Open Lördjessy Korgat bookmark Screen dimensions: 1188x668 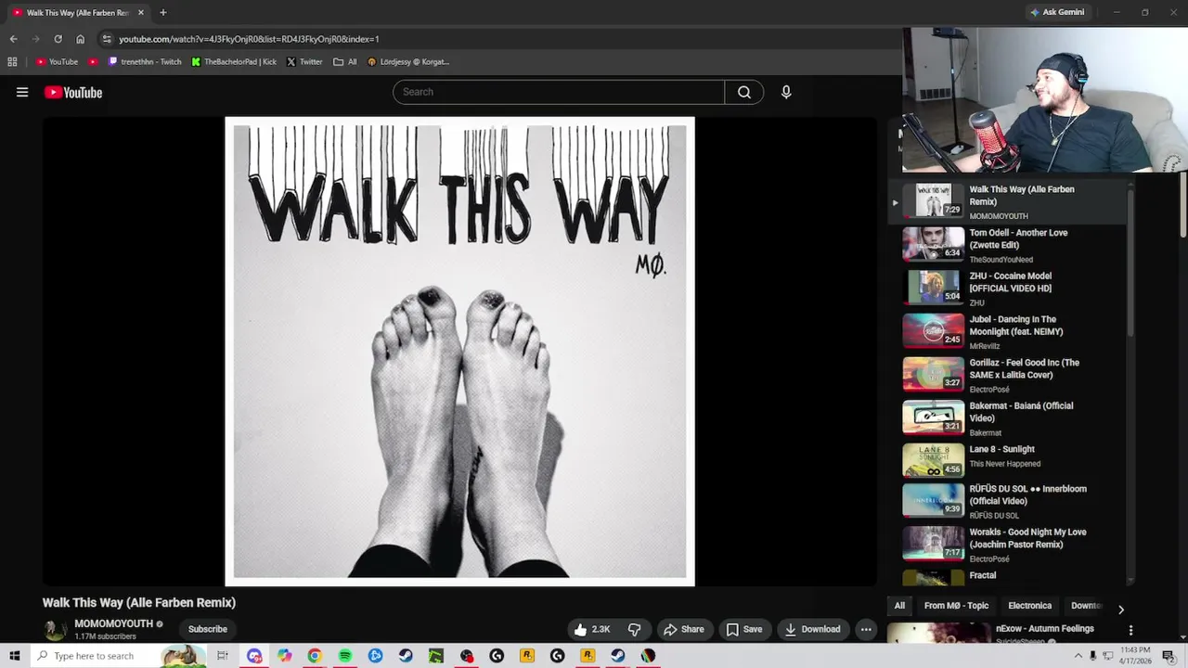pyautogui.click(x=408, y=62)
